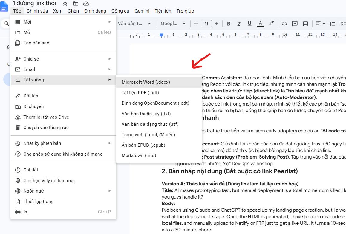Expand the Ngôn ngữ submenu

coord(63,191)
